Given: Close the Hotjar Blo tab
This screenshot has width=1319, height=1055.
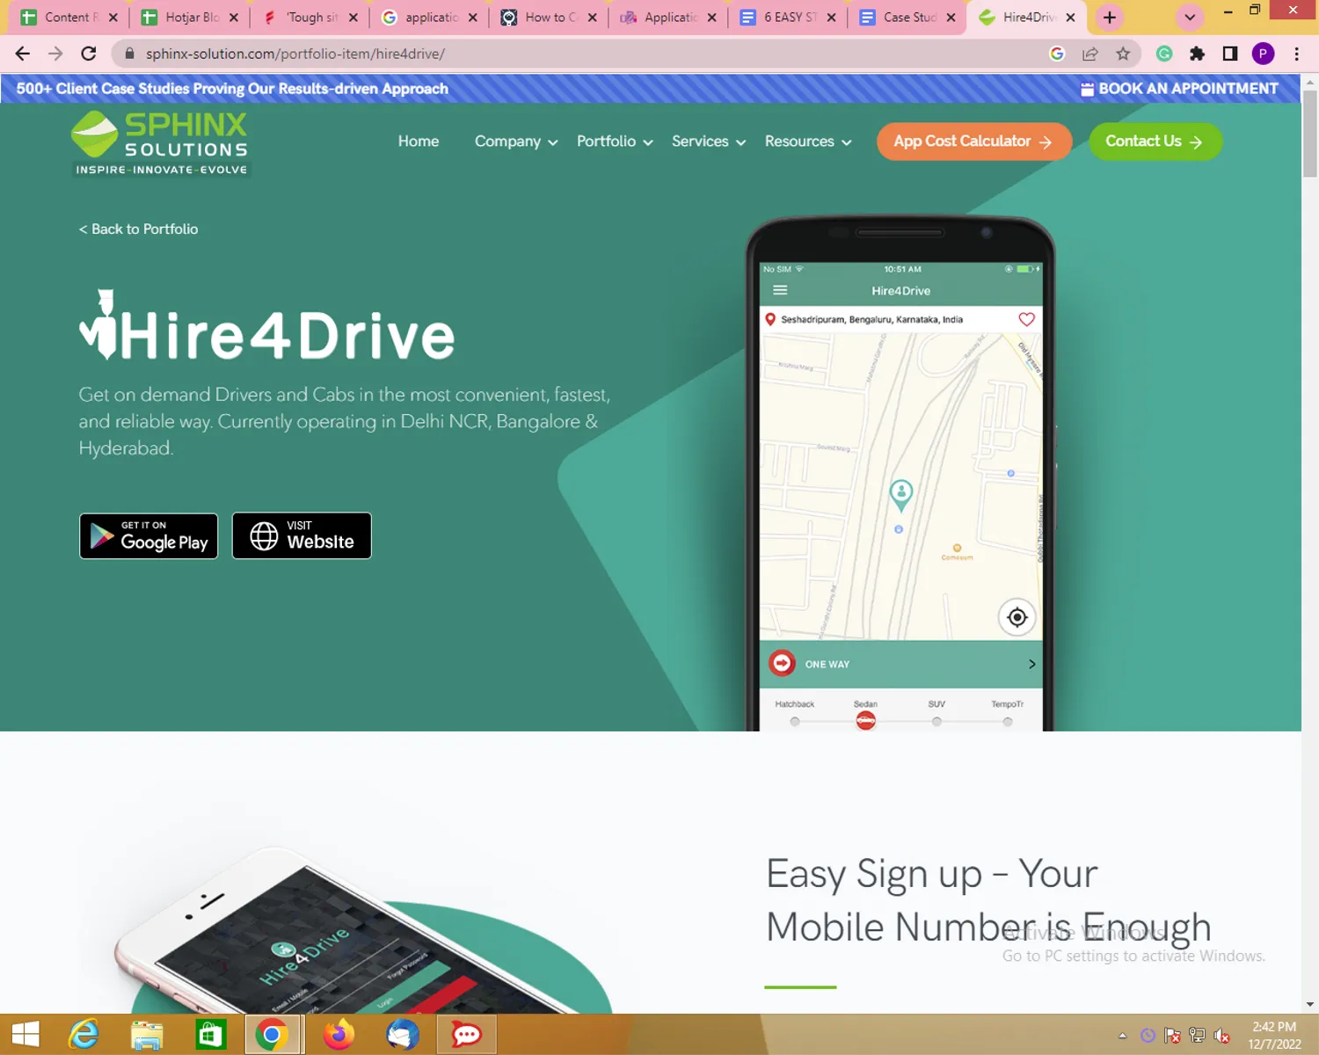Looking at the screenshot, I should (x=234, y=17).
